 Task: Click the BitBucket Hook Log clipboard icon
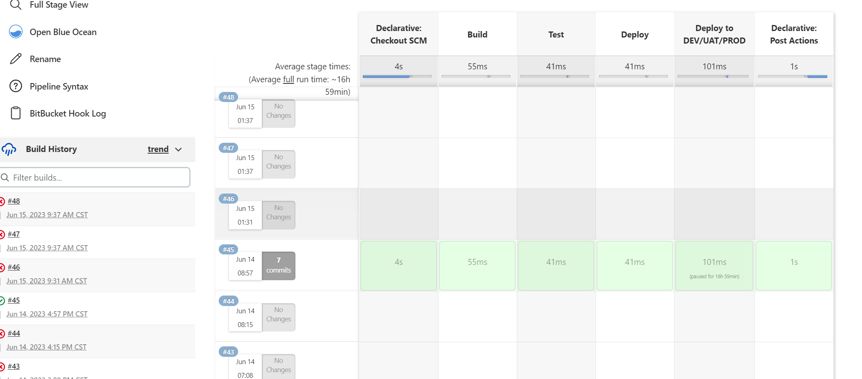click(x=16, y=113)
